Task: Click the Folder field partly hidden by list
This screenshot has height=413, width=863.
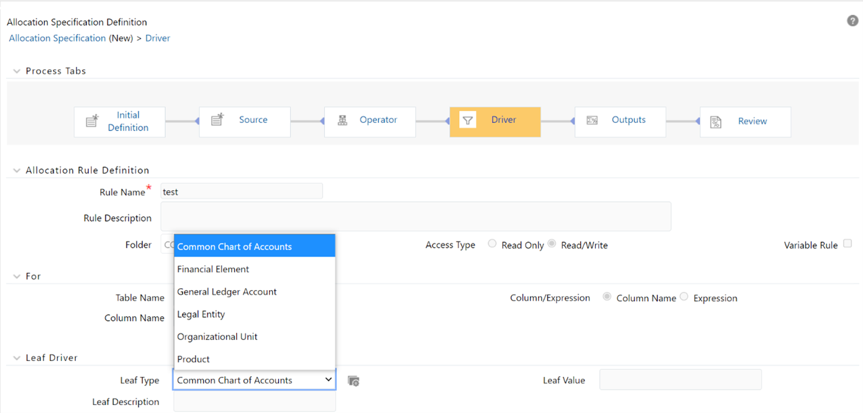Action: [167, 245]
